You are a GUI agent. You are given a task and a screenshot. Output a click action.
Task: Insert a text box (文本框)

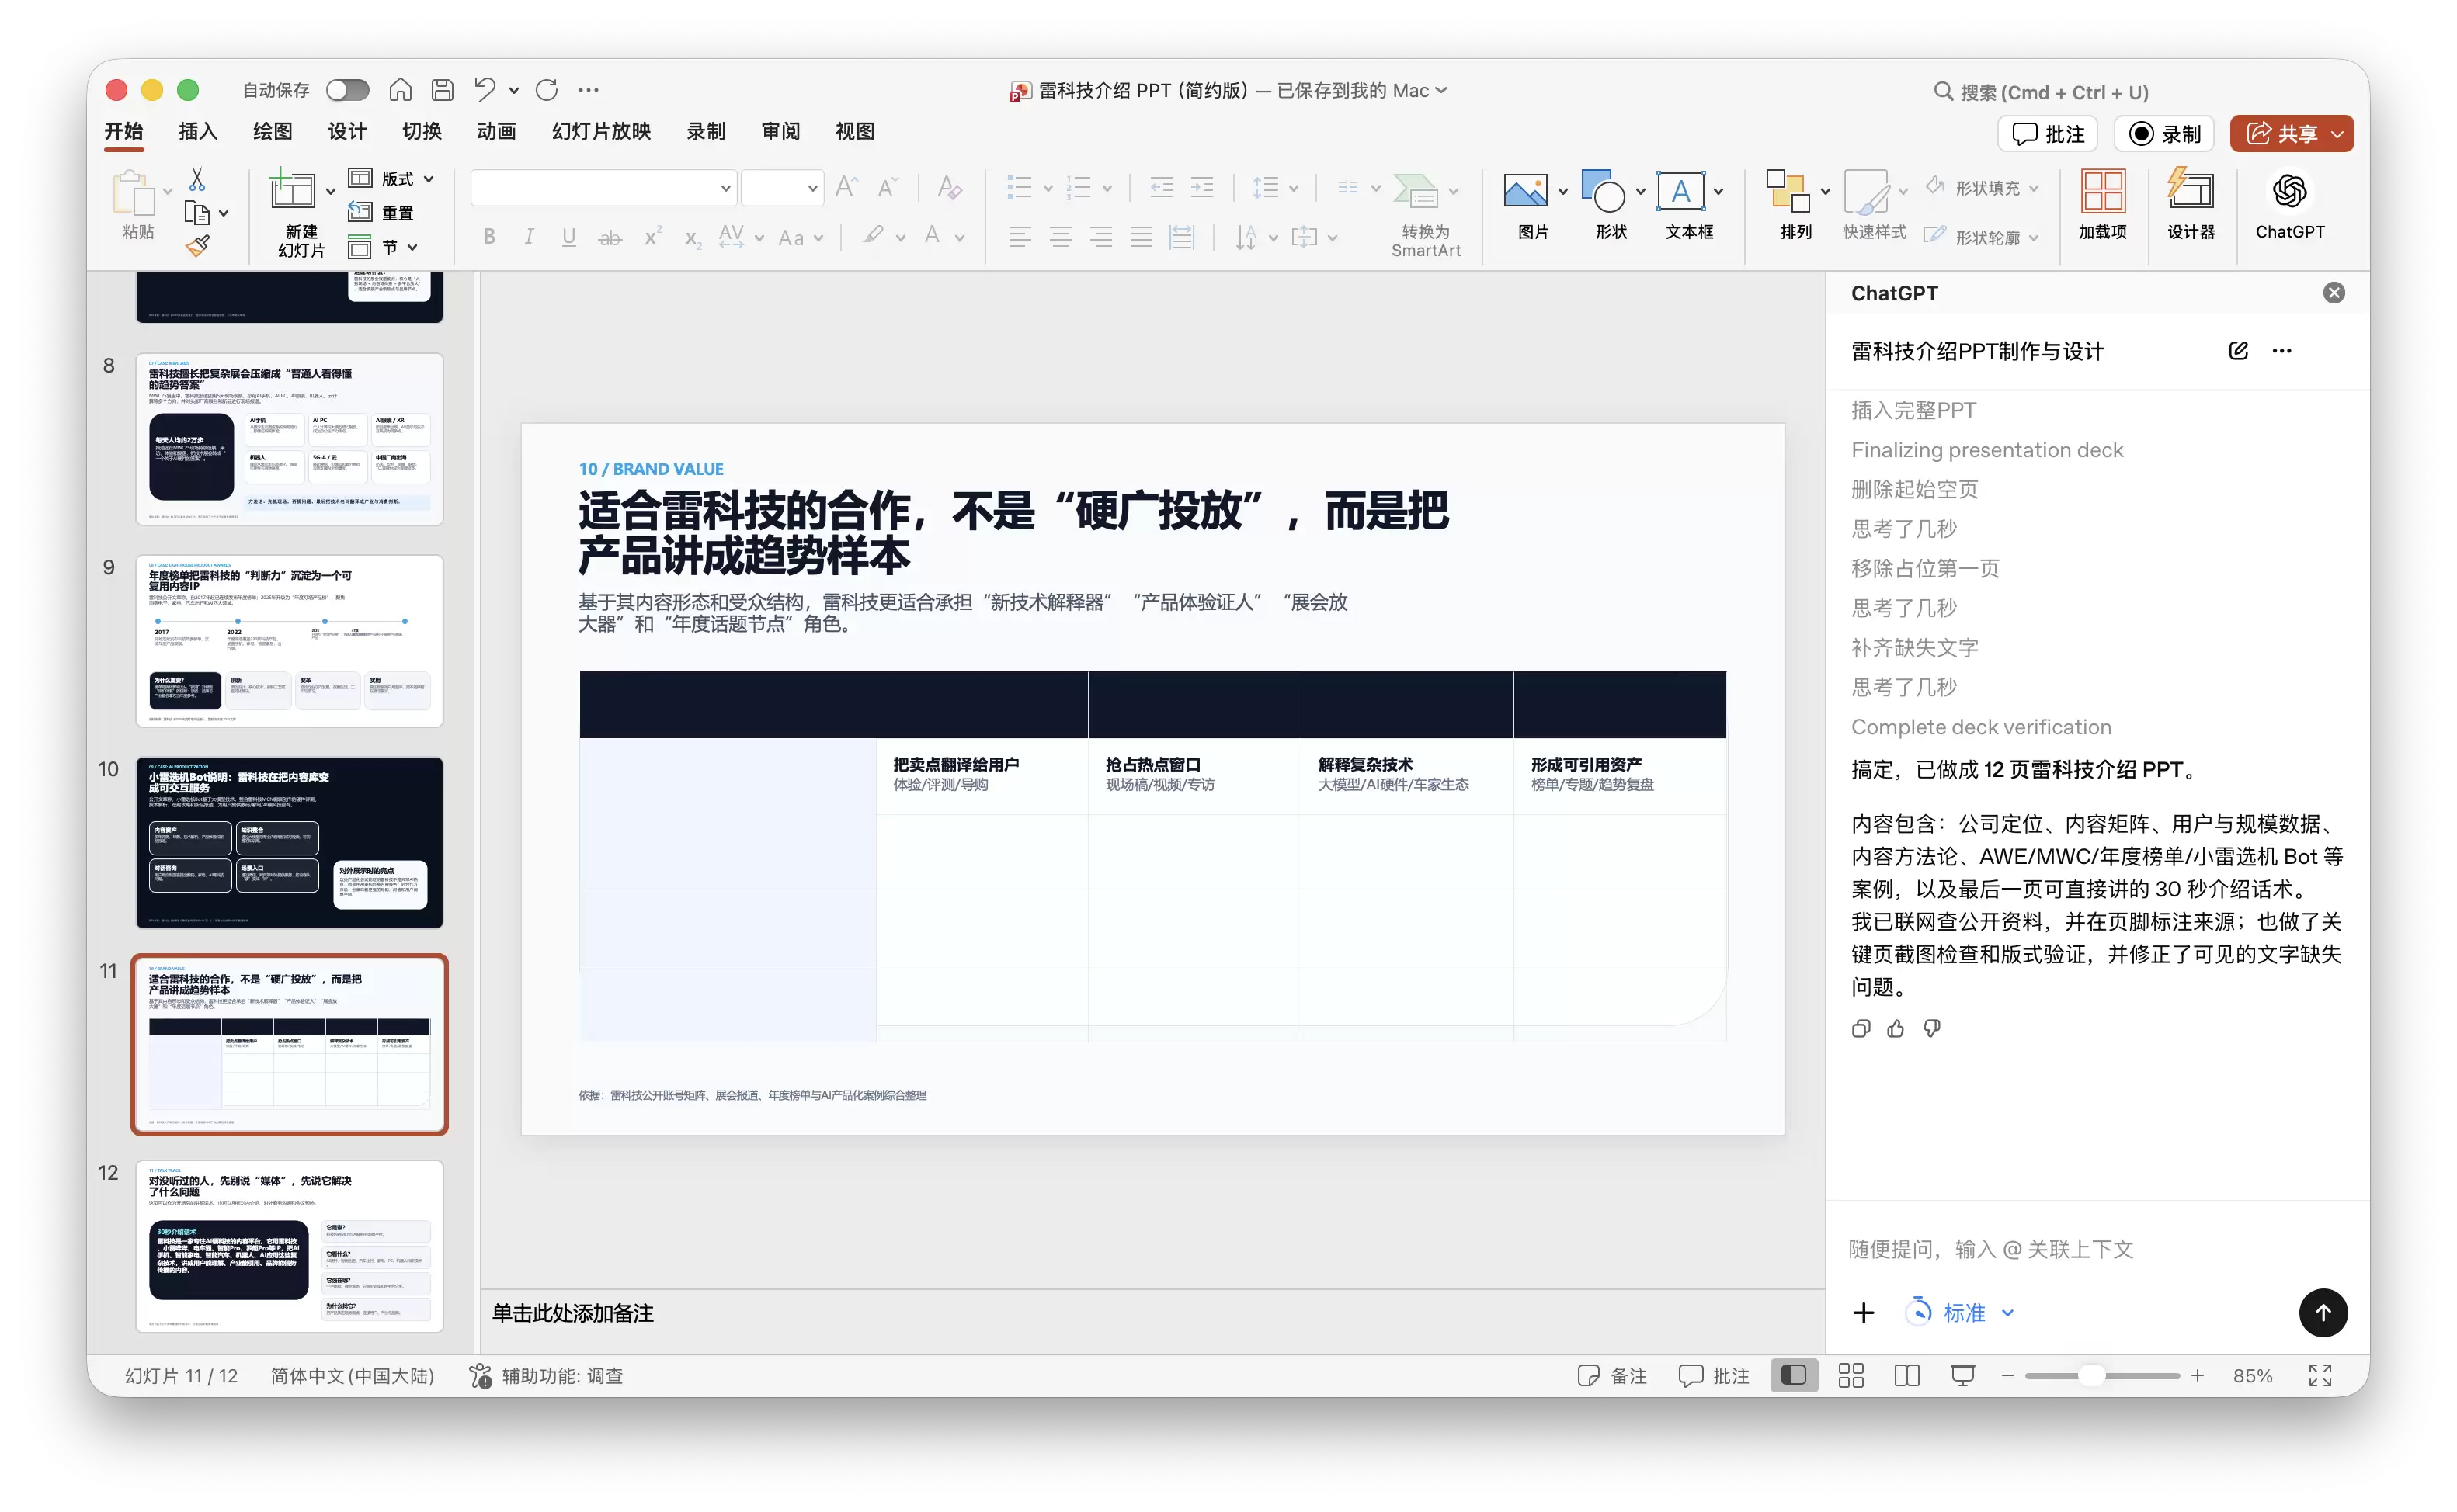(x=1680, y=191)
